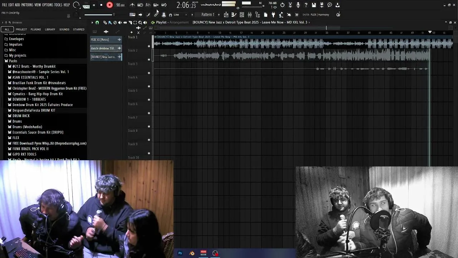The height and width of the screenshot is (258, 458).
Task: Click the scissors cut-audio icon in top toolbar
Action: click(x=290, y=5)
